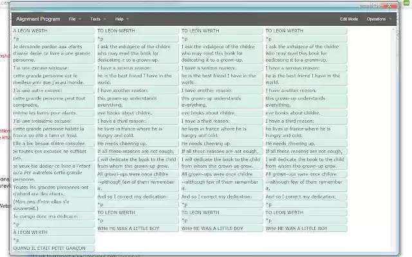Select '--although few of them remember' in fourth column
The image size is (412, 257).
click(x=306, y=185)
